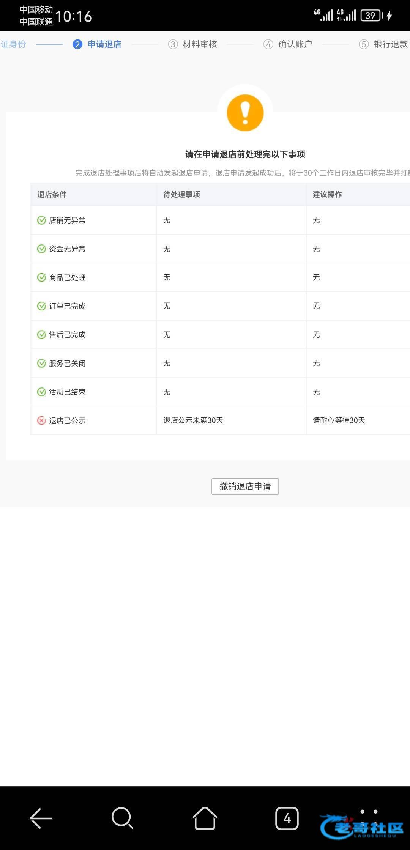This screenshot has width=410, height=850.
Task: Select step 2 申请退店
Action: [x=97, y=44]
